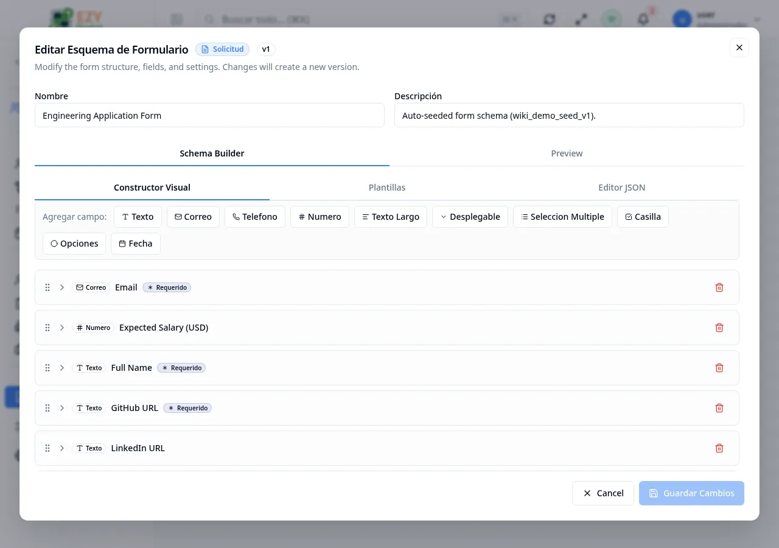Viewport: 779px width, 548px height.
Task: Click the "GitHub URL" field label
Action: 134,408
